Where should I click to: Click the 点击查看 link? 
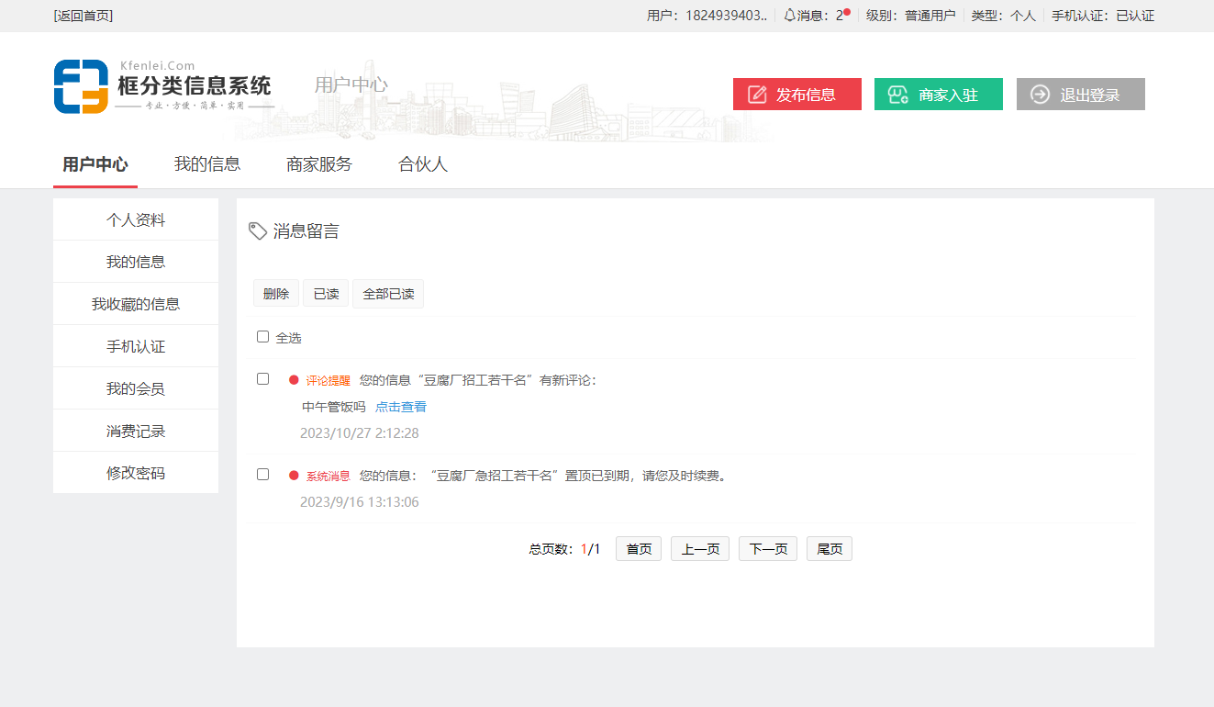point(401,407)
